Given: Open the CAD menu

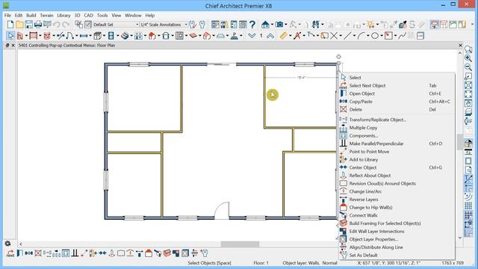Looking at the screenshot, I should [x=88, y=15].
